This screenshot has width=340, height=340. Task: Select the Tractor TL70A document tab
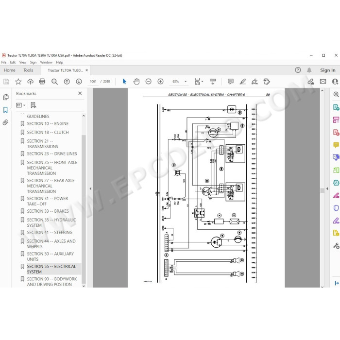click(65, 70)
